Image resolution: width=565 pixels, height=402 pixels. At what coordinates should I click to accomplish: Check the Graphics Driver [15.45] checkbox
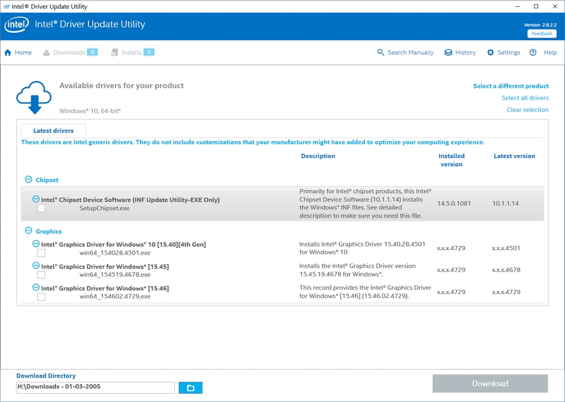click(41, 275)
